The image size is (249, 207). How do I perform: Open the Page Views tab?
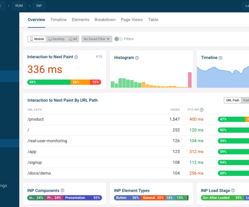(132, 20)
